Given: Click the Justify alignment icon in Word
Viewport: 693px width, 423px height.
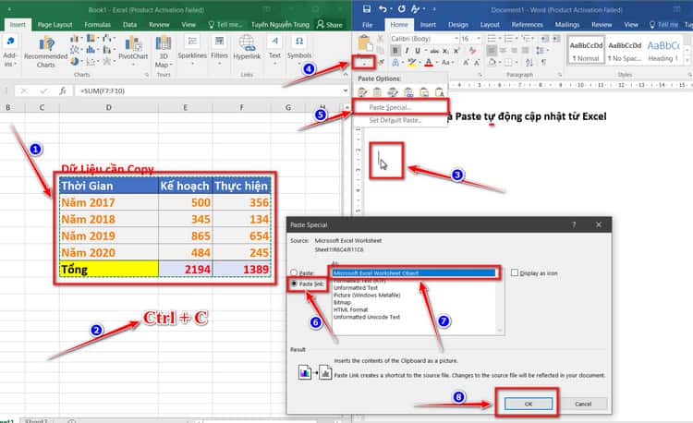Looking at the screenshot, I should click(525, 51).
